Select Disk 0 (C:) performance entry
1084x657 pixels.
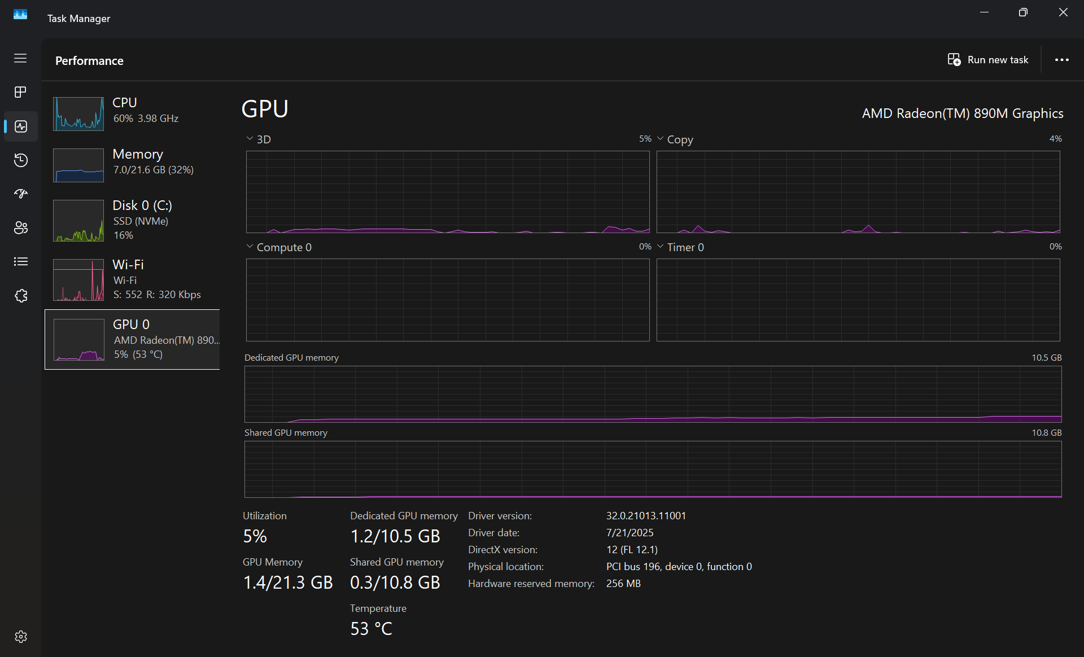(132, 220)
